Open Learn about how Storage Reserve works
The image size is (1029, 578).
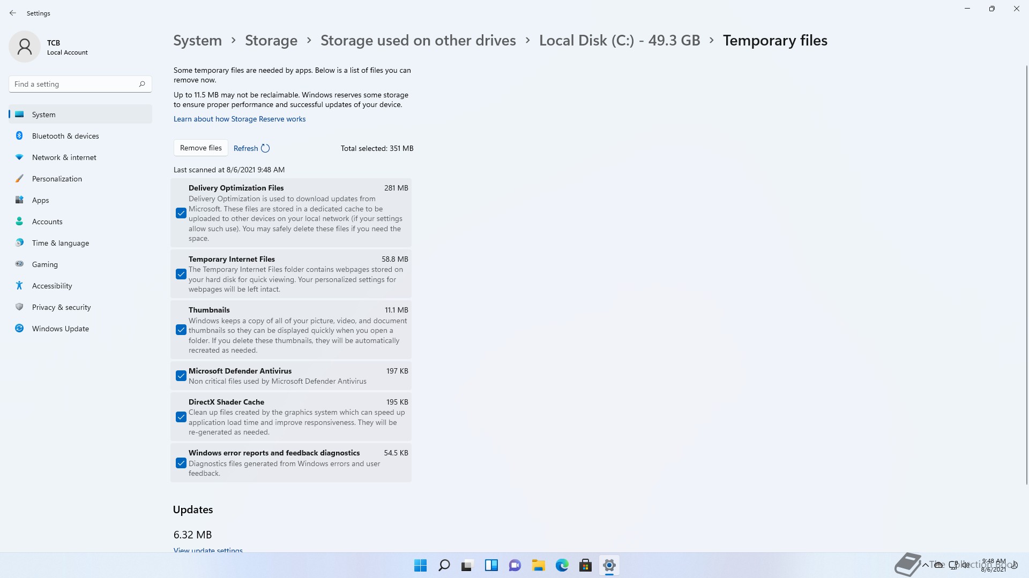click(240, 119)
